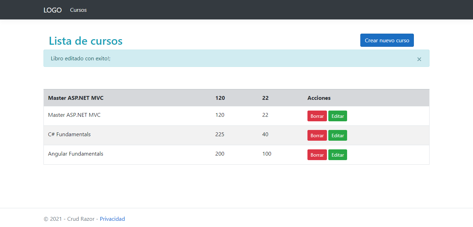Select the Lista de cursos heading
This screenshot has width=473, height=227.
click(86, 41)
